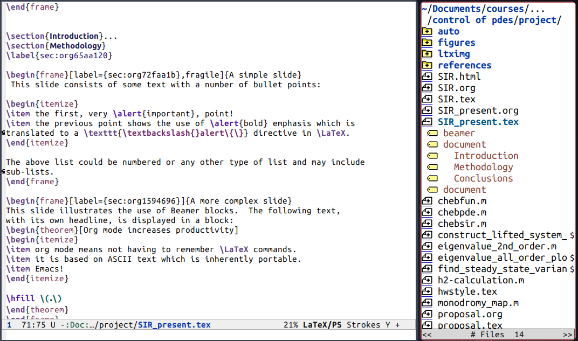Image resolution: width=578 pixels, height=341 pixels.
Task: Click the 21% position indicator
Action: 291,325
